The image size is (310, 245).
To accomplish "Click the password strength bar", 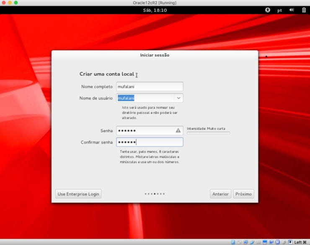I will coord(208,133).
